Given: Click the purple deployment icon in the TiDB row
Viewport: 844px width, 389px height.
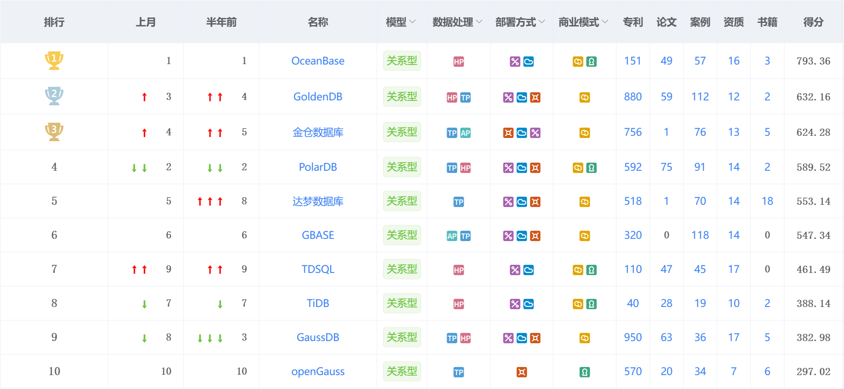Looking at the screenshot, I should pos(515,304).
